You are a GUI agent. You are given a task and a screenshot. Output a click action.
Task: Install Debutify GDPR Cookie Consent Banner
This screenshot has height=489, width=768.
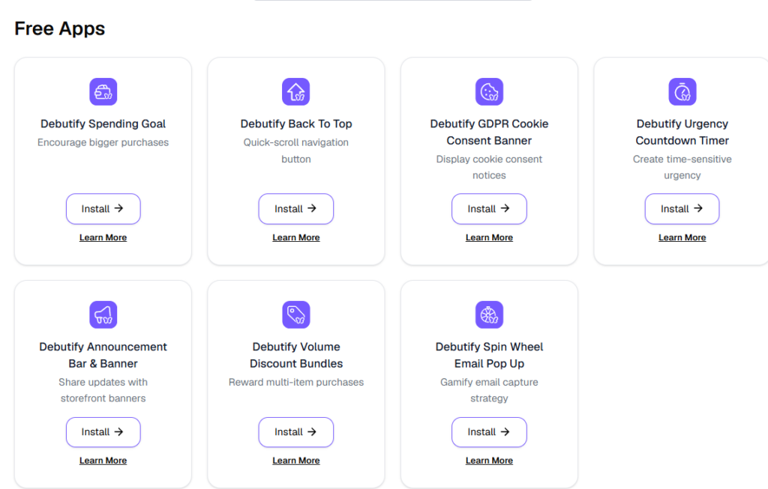pos(489,209)
